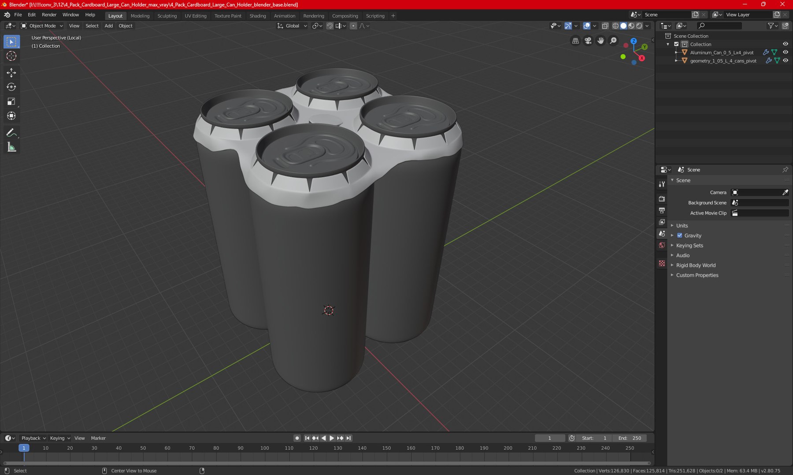Image resolution: width=793 pixels, height=475 pixels.
Task: Switch to the Shading workspace tab
Action: (257, 16)
